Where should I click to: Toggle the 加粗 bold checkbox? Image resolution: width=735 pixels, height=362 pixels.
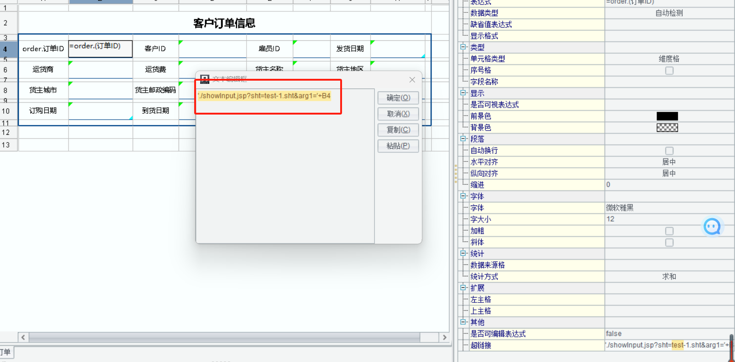[669, 231]
